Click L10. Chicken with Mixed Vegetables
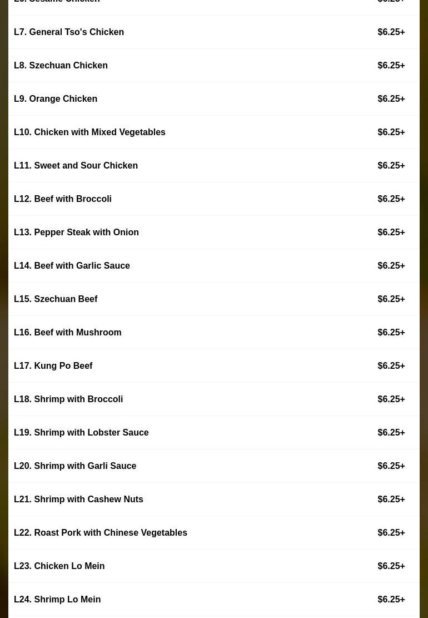This screenshot has height=618, width=428. pyautogui.click(x=89, y=132)
